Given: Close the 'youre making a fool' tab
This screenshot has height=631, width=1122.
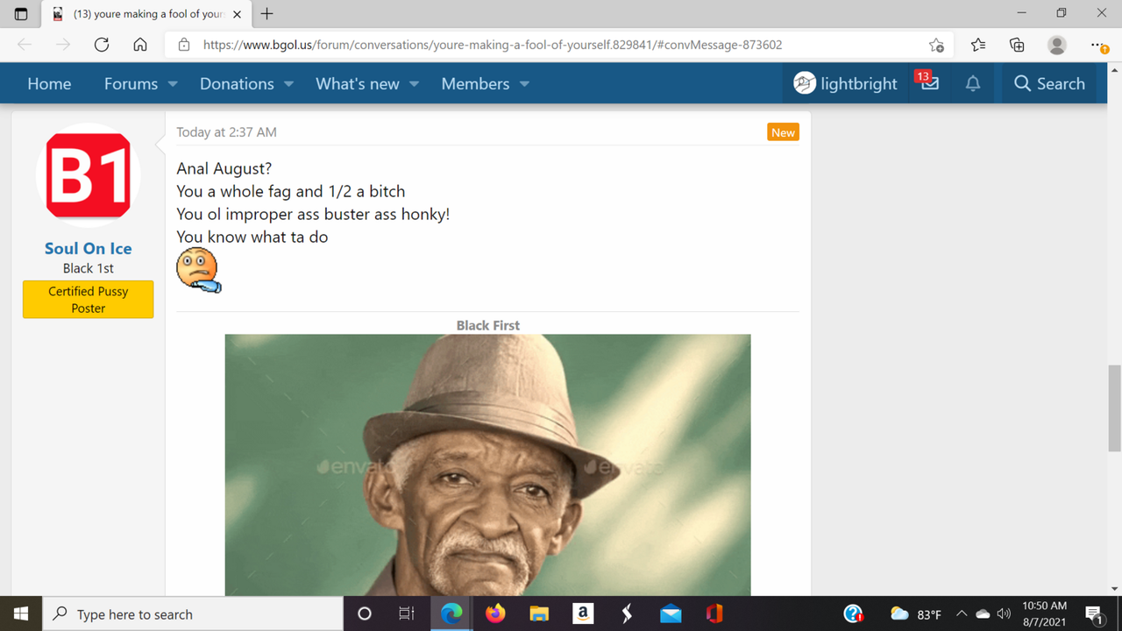Looking at the screenshot, I should coord(237,14).
